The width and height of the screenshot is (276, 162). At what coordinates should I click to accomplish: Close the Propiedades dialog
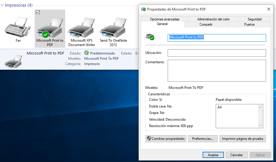(x=269, y=9)
